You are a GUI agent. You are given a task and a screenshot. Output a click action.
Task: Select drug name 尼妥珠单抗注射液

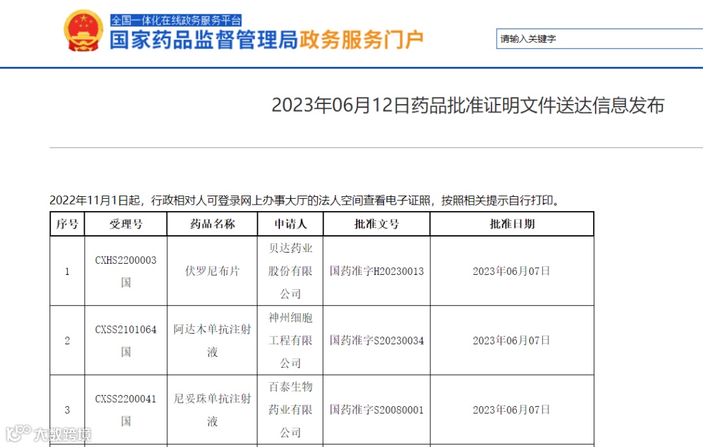pos(212,410)
